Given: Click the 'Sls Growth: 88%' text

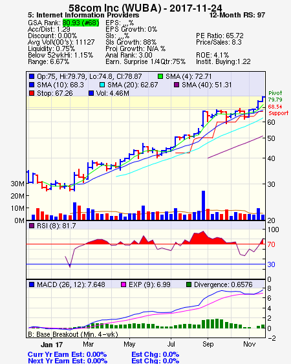Looking at the screenshot, I should [131, 42].
